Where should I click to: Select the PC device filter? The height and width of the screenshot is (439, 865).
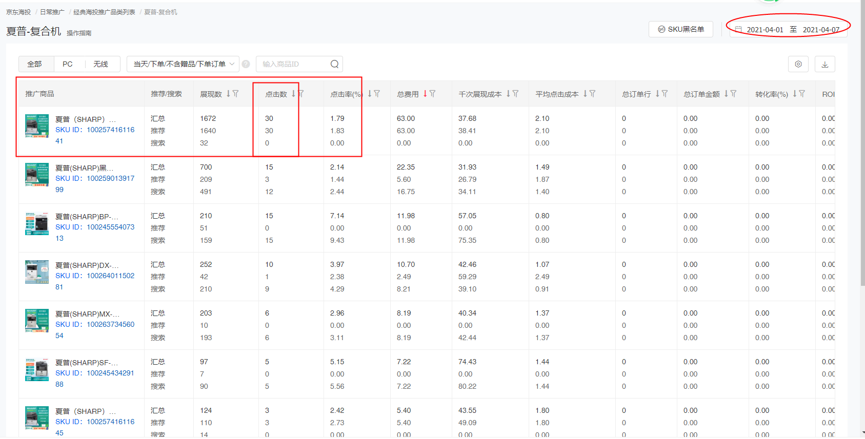pos(67,64)
